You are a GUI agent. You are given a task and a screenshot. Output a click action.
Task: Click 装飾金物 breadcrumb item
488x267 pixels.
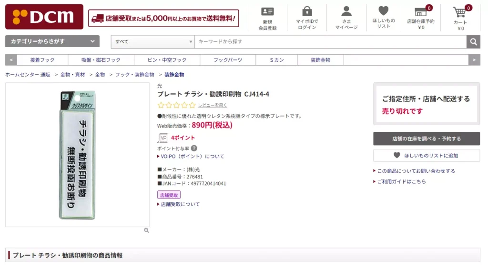click(x=174, y=75)
